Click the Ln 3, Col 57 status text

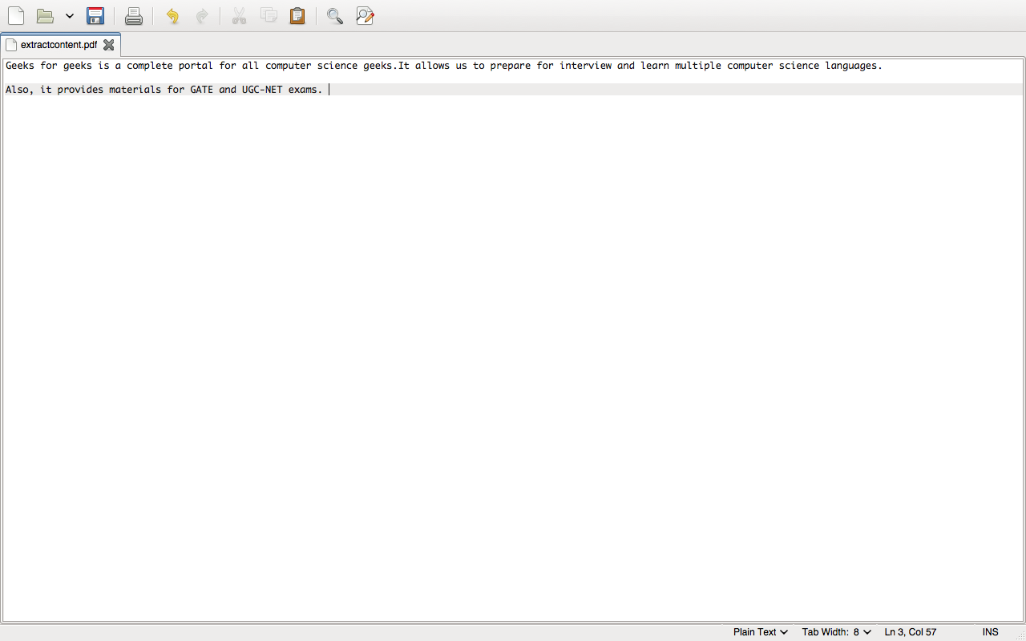coord(911,632)
